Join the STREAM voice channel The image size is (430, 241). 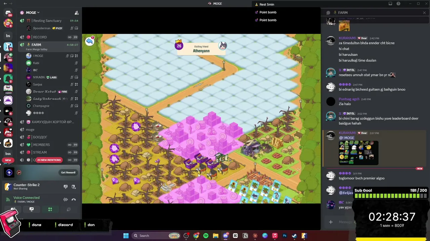tap(50, 152)
